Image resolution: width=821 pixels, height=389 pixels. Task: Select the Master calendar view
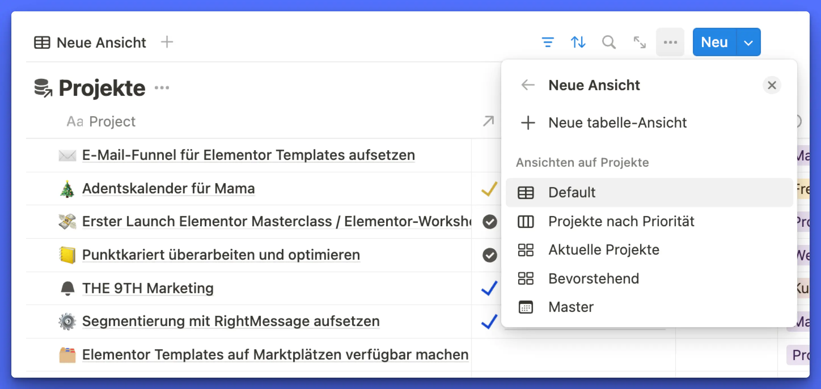[x=571, y=307]
